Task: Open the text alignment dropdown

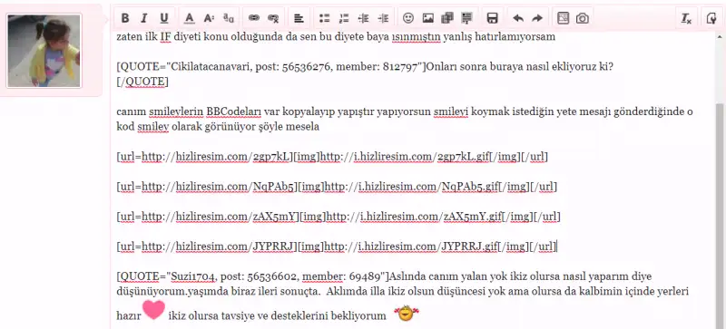Action: [x=299, y=18]
